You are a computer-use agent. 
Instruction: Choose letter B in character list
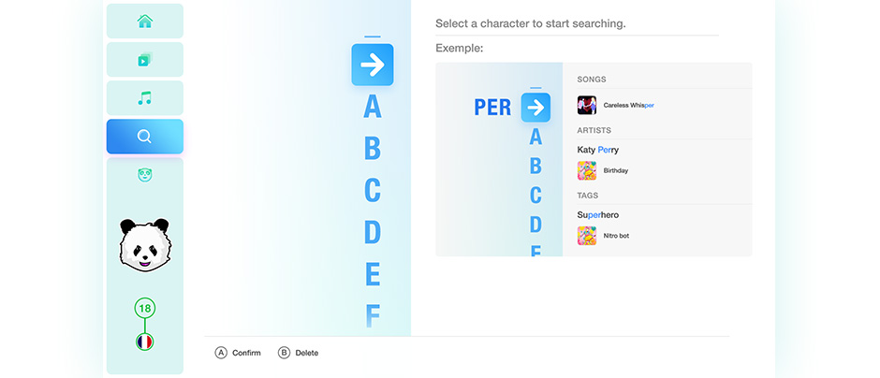click(373, 149)
